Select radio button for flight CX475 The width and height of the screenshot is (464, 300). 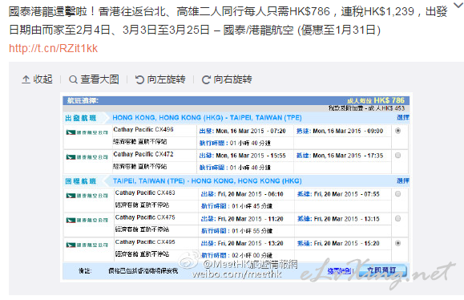[x=397, y=218]
